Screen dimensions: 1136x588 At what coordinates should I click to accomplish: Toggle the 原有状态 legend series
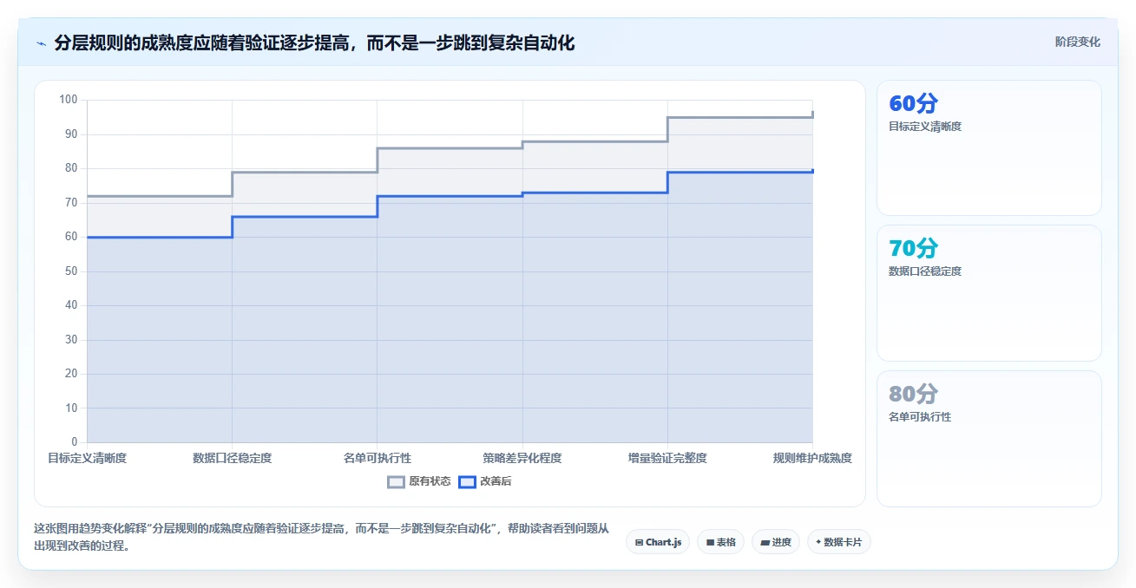419,481
